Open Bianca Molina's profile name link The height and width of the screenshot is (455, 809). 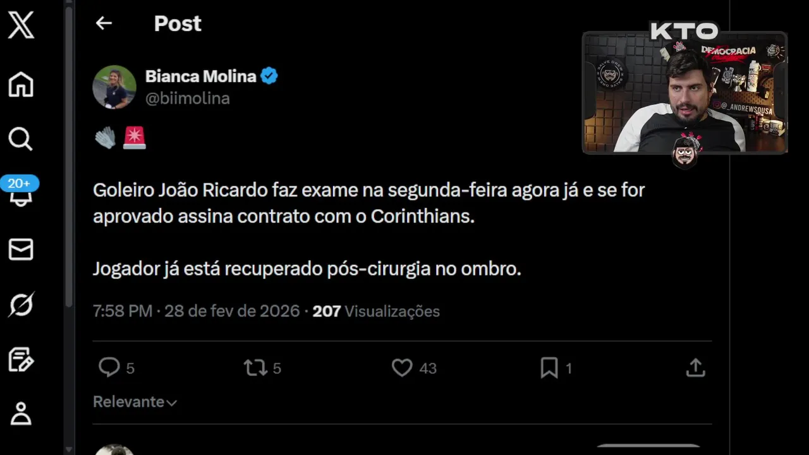pyautogui.click(x=200, y=76)
